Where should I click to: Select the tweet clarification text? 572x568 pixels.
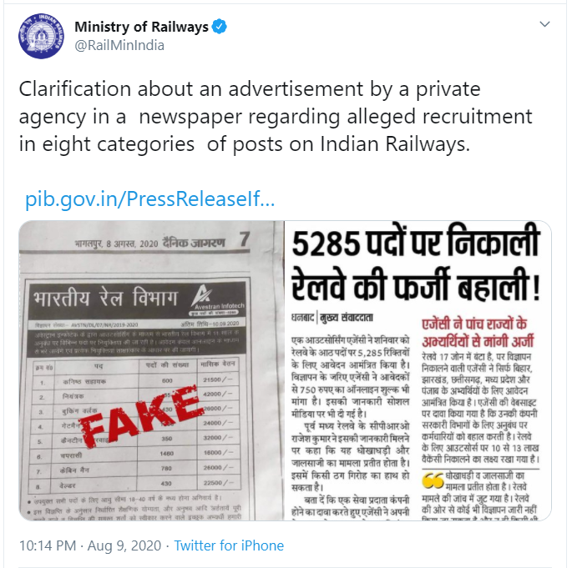pyautogui.click(x=276, y=116)
